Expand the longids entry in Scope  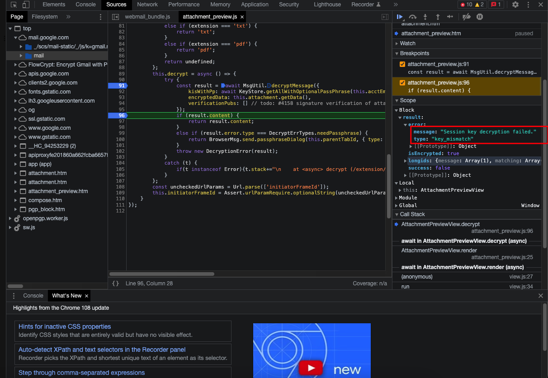point(405,161)
